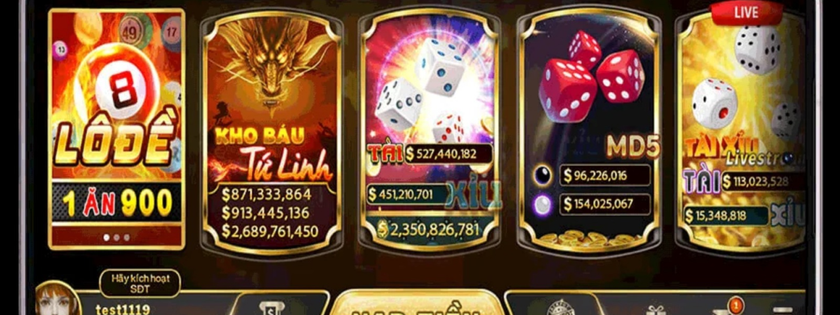Click the gift box icon

tap(655, 309)
